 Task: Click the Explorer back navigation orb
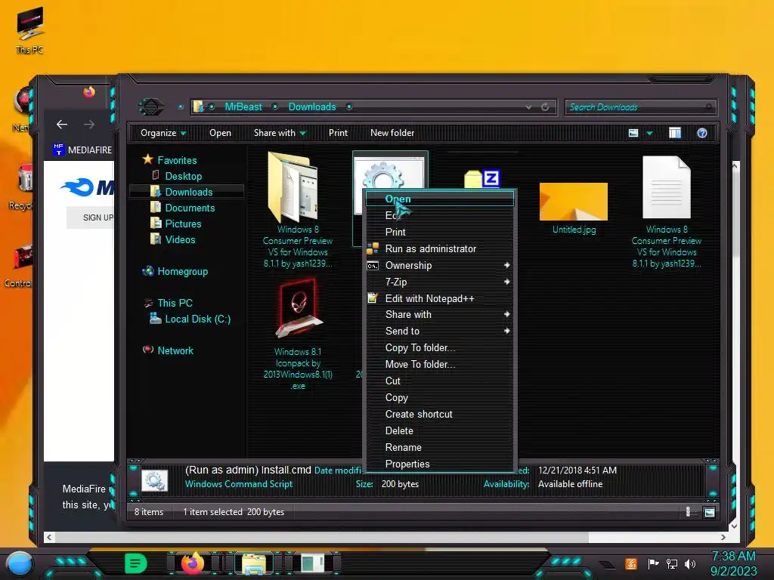click(151, 106)
